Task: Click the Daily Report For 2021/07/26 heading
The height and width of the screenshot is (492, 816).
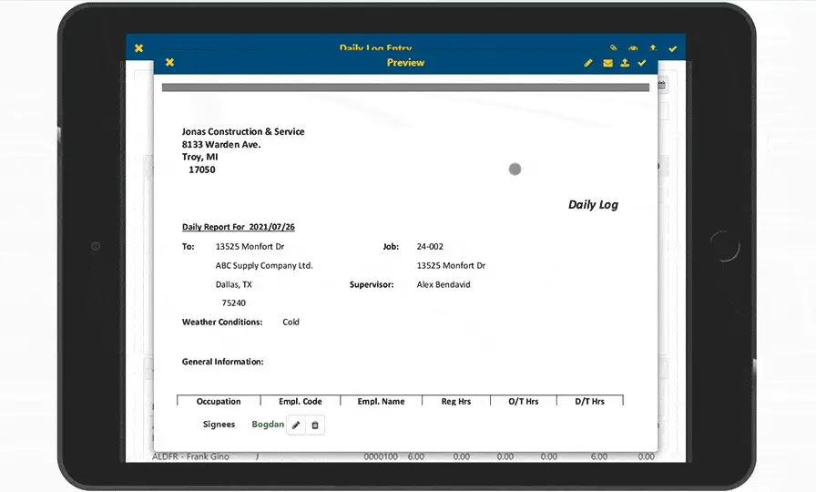Action: pyautogui.click(x=238, y=227)
